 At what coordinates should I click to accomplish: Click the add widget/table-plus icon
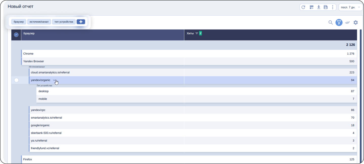point(311,7)
